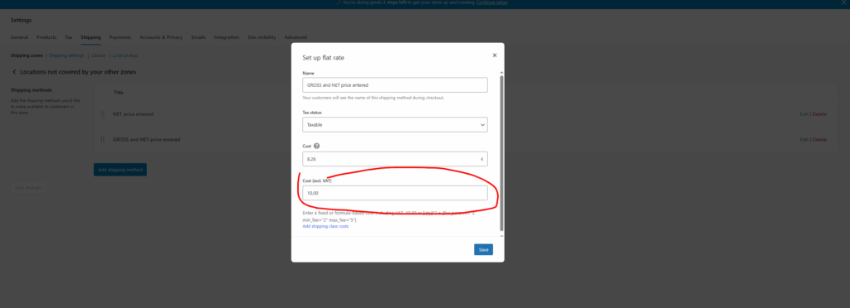
Task: Click the Cost help question mark icon
Action: (316, 146)
